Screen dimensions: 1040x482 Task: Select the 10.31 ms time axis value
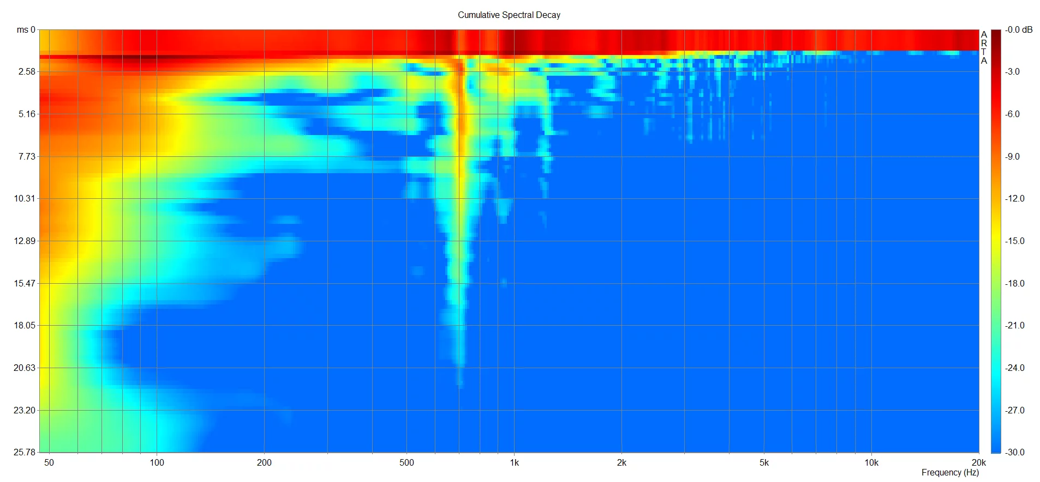[25, 198]
